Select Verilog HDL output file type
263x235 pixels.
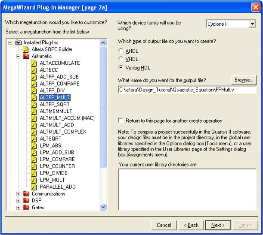click(121, 67)
